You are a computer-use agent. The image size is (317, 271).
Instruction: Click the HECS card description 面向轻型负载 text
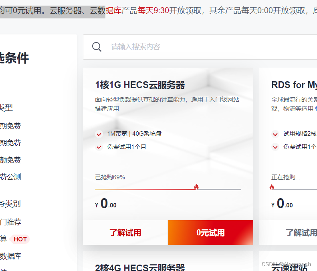[167, 104]
